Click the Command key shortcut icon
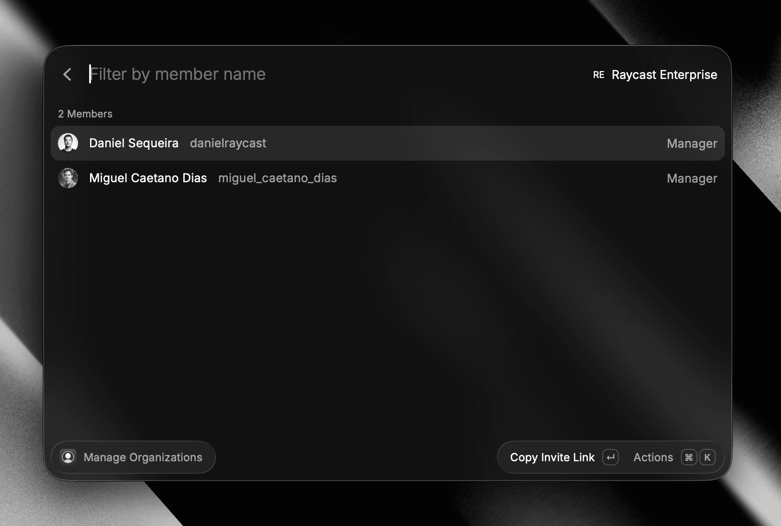781x526 pixels. (689, 458)
